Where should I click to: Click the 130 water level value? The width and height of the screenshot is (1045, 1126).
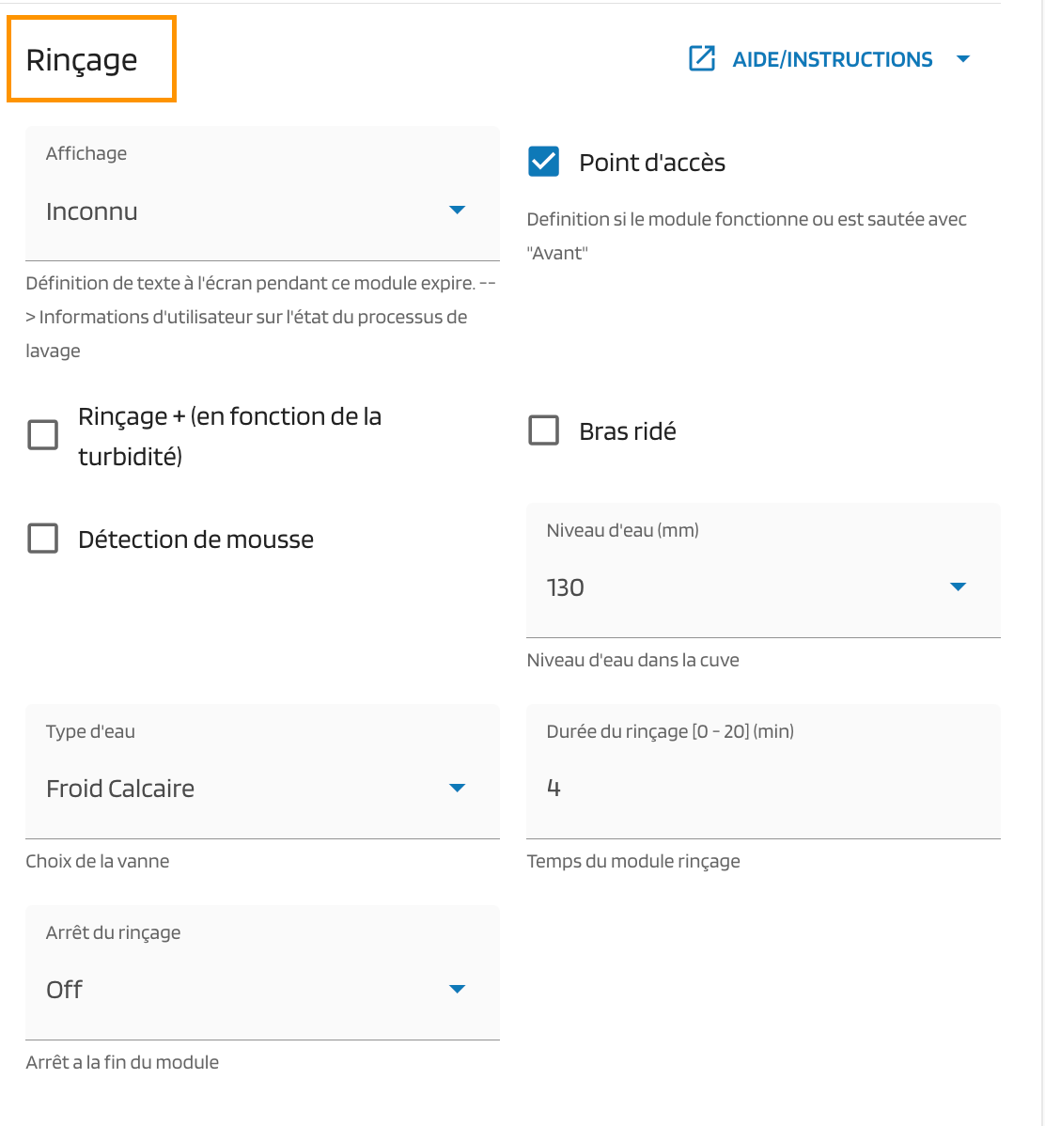[x=566, y=587]
